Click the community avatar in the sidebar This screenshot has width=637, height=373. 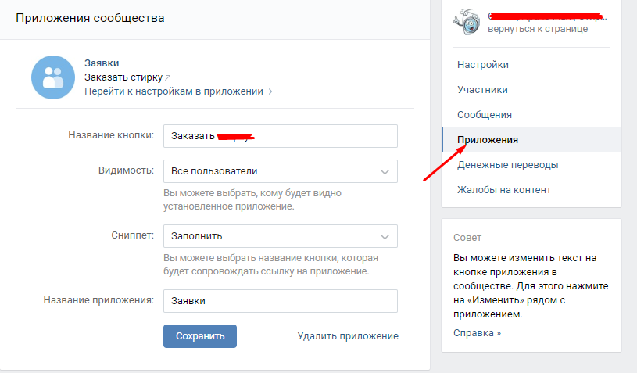pyautogui.click(x=467, y=23)
